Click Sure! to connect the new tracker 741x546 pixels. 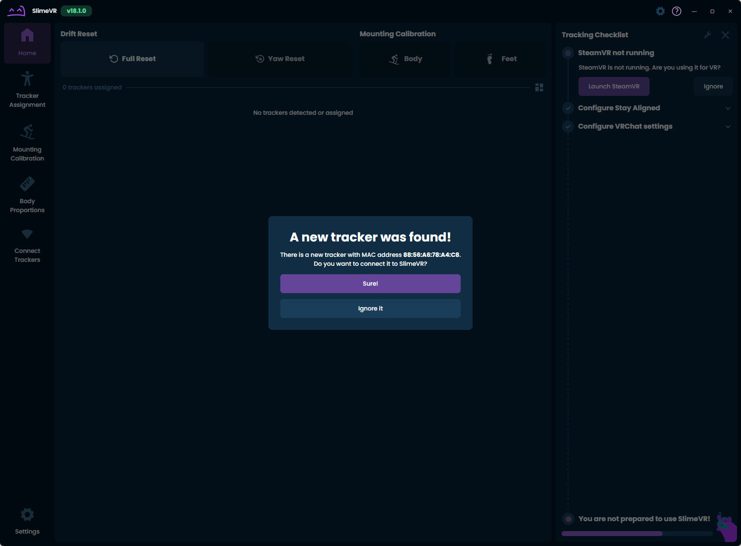tap(370, 284)
